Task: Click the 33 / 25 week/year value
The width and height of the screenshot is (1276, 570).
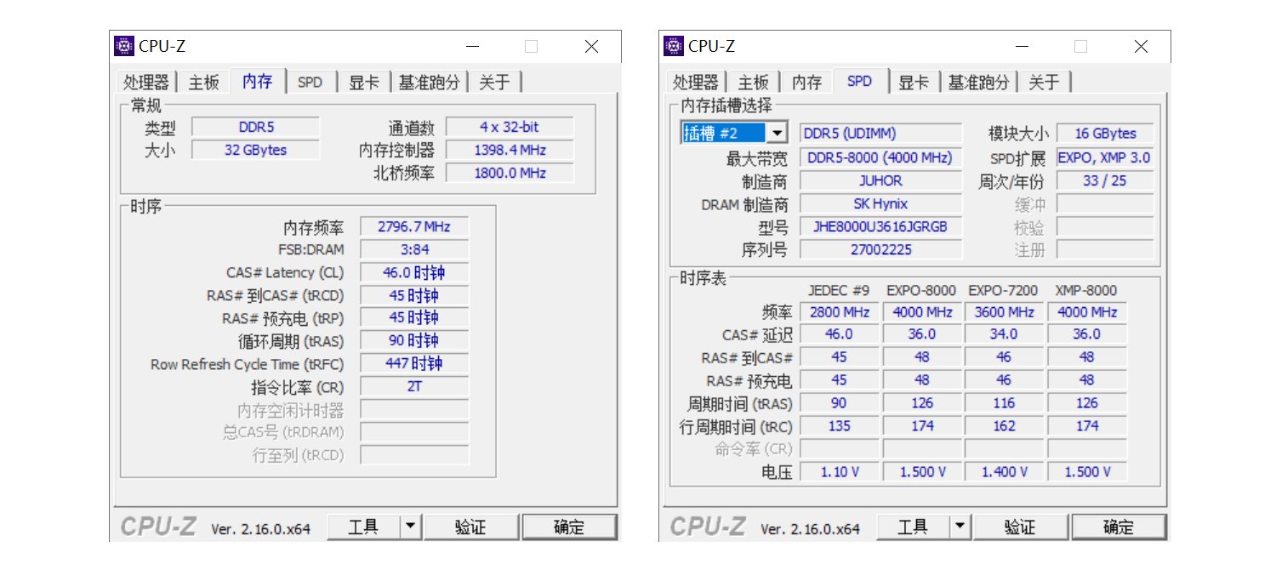Action: click(x=1105, y=181)
